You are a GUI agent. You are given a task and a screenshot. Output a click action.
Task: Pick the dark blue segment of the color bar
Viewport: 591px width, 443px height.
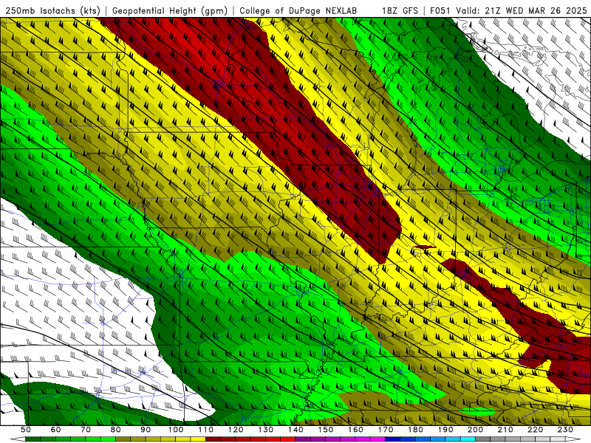point(393,439)
